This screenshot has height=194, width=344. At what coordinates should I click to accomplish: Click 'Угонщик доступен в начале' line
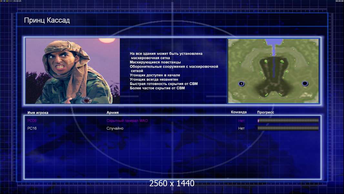[155, 75]
